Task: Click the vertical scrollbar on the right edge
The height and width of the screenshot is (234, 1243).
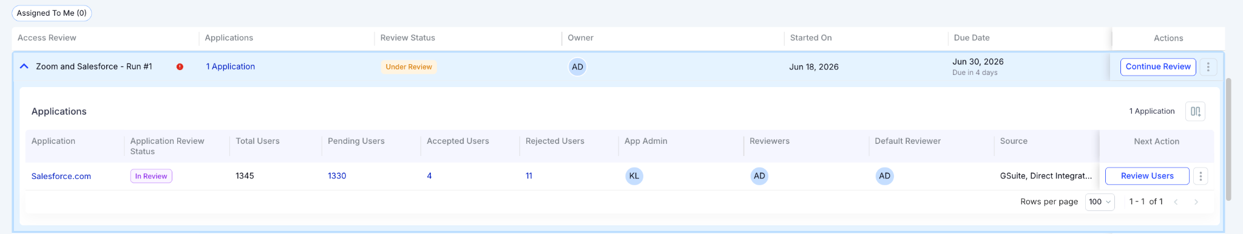Action: [1228, 139]
